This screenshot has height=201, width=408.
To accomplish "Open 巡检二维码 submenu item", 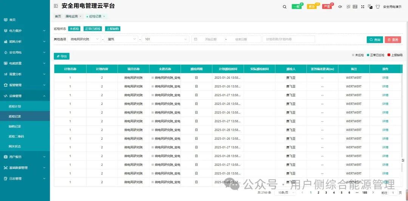I will (25, 136).
